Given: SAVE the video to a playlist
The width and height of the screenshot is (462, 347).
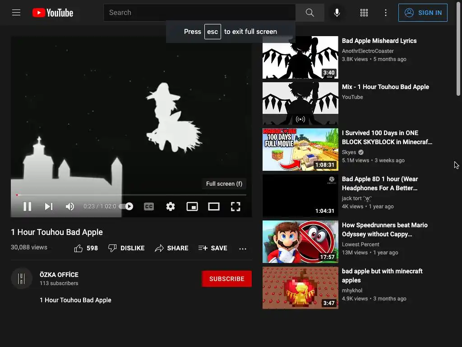Looking at the screenshot, I should [x=213, y=248].
